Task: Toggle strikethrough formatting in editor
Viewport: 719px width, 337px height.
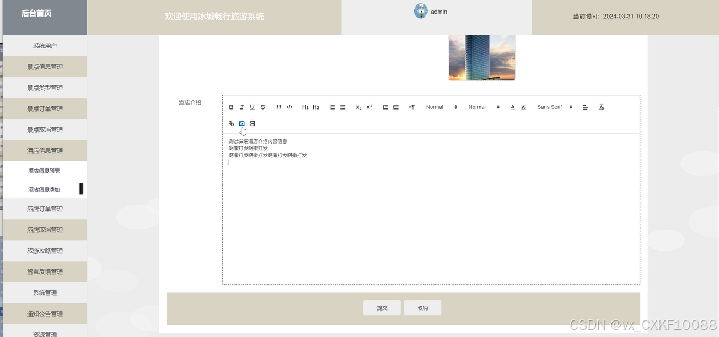Action: (262, 107)
